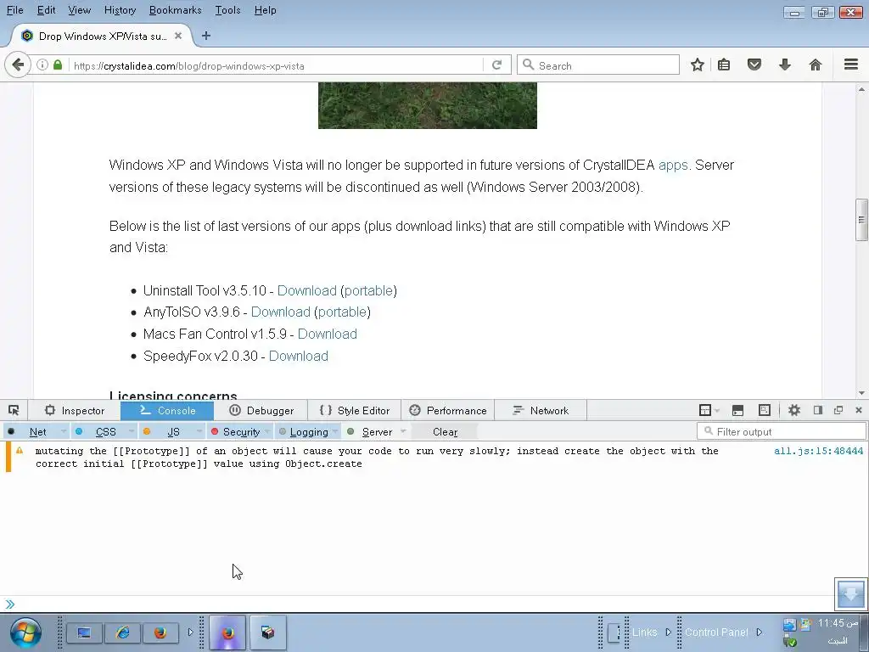Expand the Logging filter dropdown arrow

pyautogui.click(x=335, y=431)
